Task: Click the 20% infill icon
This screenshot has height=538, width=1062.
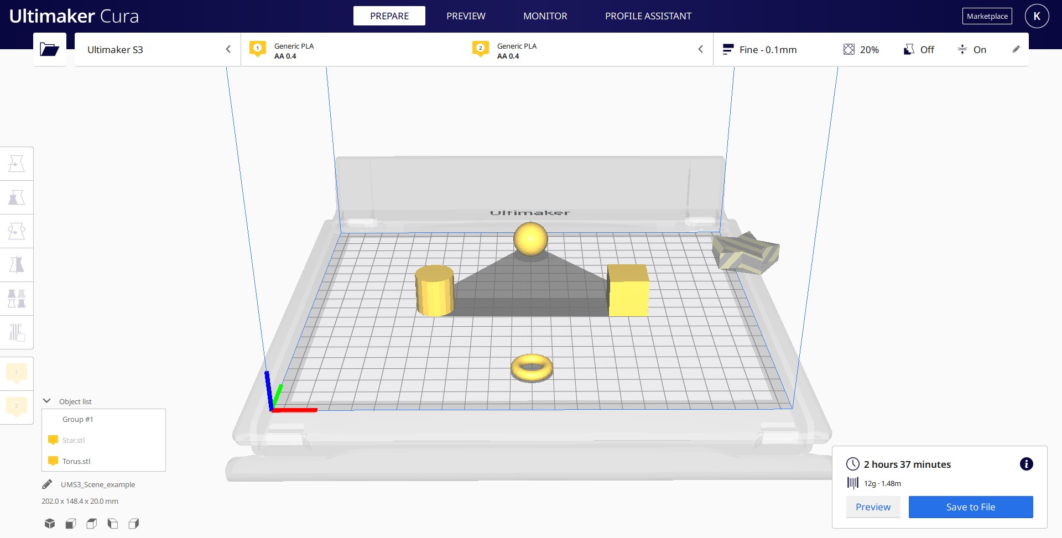Action: tap(849, 49)
